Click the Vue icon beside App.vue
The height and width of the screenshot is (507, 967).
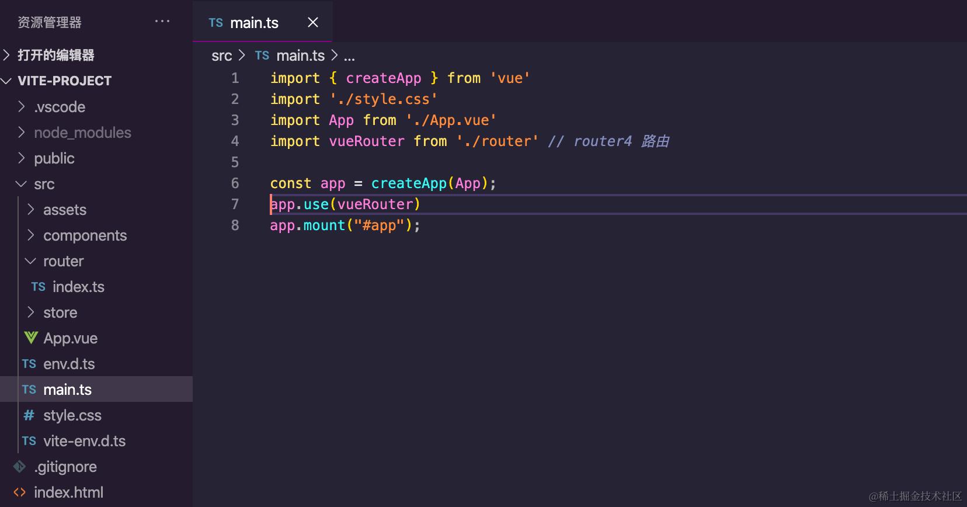(x=31, y=338)
